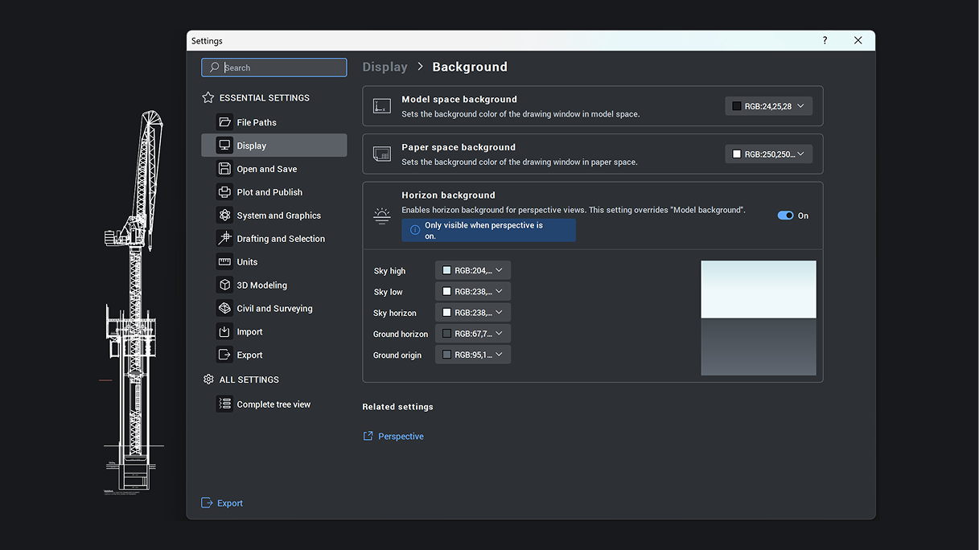Click the bottom-left Export arrow icon
This screenshot has width=979, height=550.
click(x=207, y=503)
